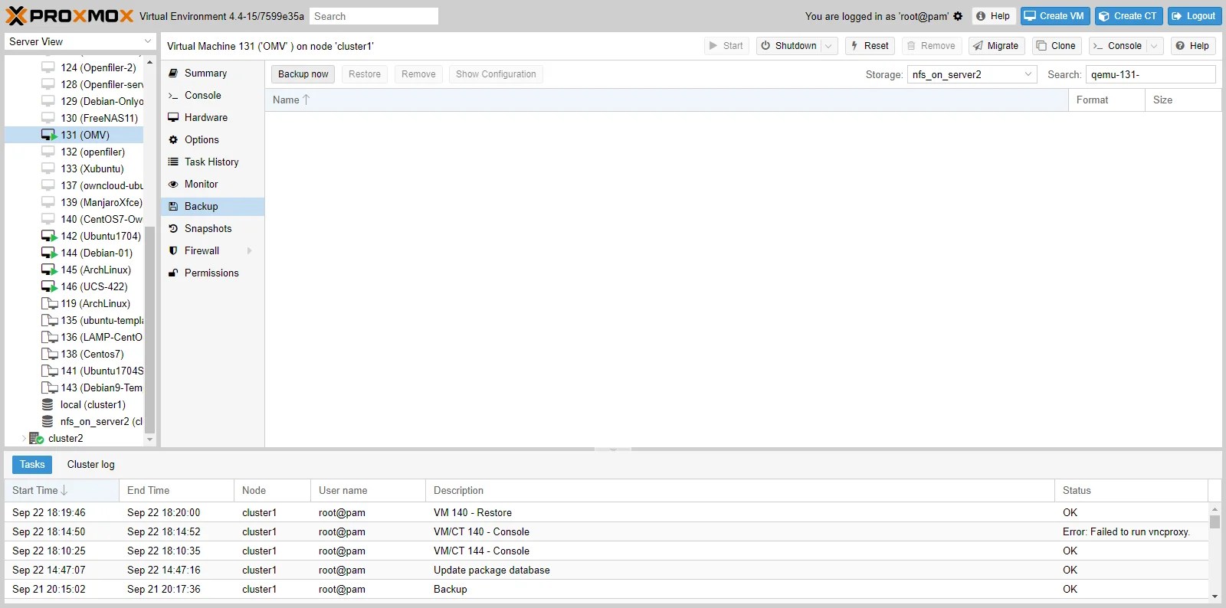Open the Console button dropdown arrow
1226x608 pixels.
pos(1156,46)
